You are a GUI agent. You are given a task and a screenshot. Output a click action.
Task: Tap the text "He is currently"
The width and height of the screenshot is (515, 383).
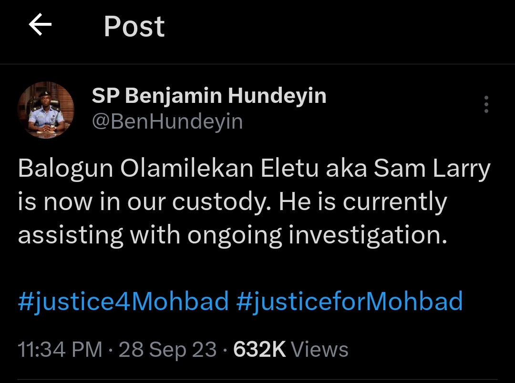click(362, 202)
